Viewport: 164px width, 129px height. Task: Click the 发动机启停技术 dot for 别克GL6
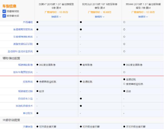point(81,106)
